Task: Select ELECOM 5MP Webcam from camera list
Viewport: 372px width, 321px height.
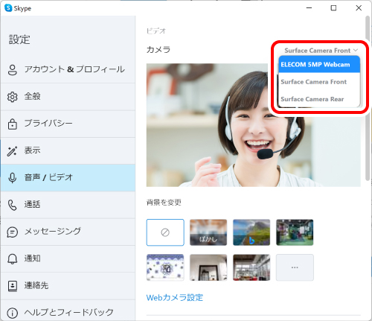Action: click(x=319, y=64)
